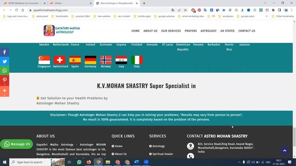Click the Gayathri Matha Astrology logo
This screenshot has height=166, width=296.
[62, 30]
